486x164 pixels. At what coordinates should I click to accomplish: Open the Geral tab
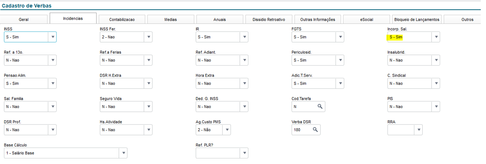pos(24,19)
